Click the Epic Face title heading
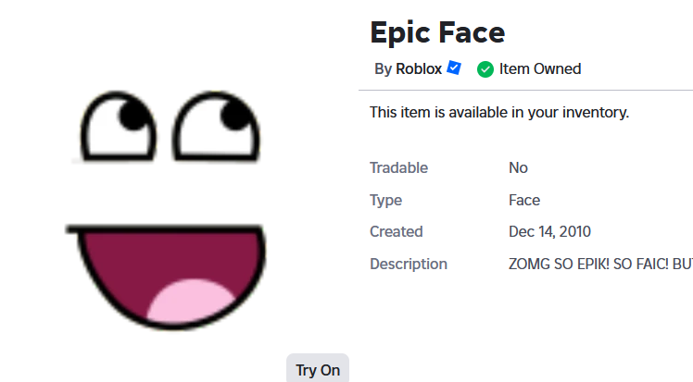The height and width of the screenshot is (382, 693). pos(437,32)
